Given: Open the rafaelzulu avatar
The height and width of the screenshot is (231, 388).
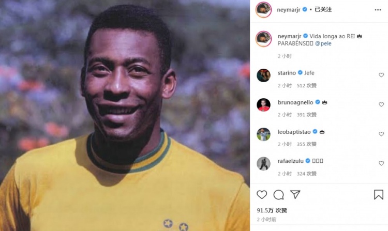Looking at the screenshot, I should coord(263,163).
